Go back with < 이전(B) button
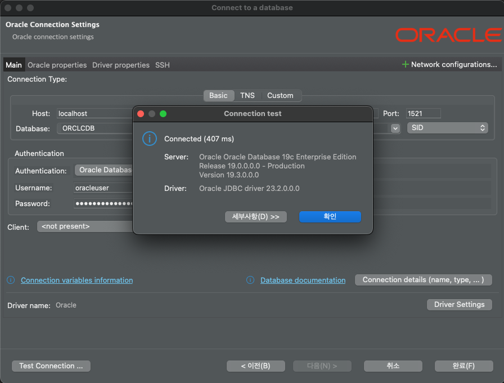 click(x=255, y=366)
